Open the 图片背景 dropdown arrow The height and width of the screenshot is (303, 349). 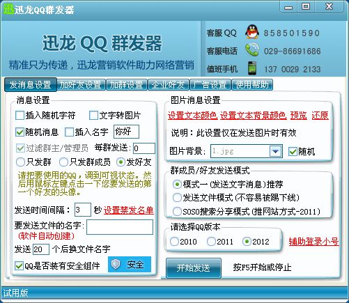click(276, 151)
